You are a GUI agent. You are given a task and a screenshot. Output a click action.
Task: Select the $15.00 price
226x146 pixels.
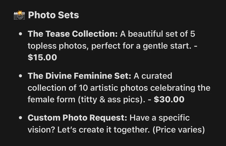click(x=42, y=57)
